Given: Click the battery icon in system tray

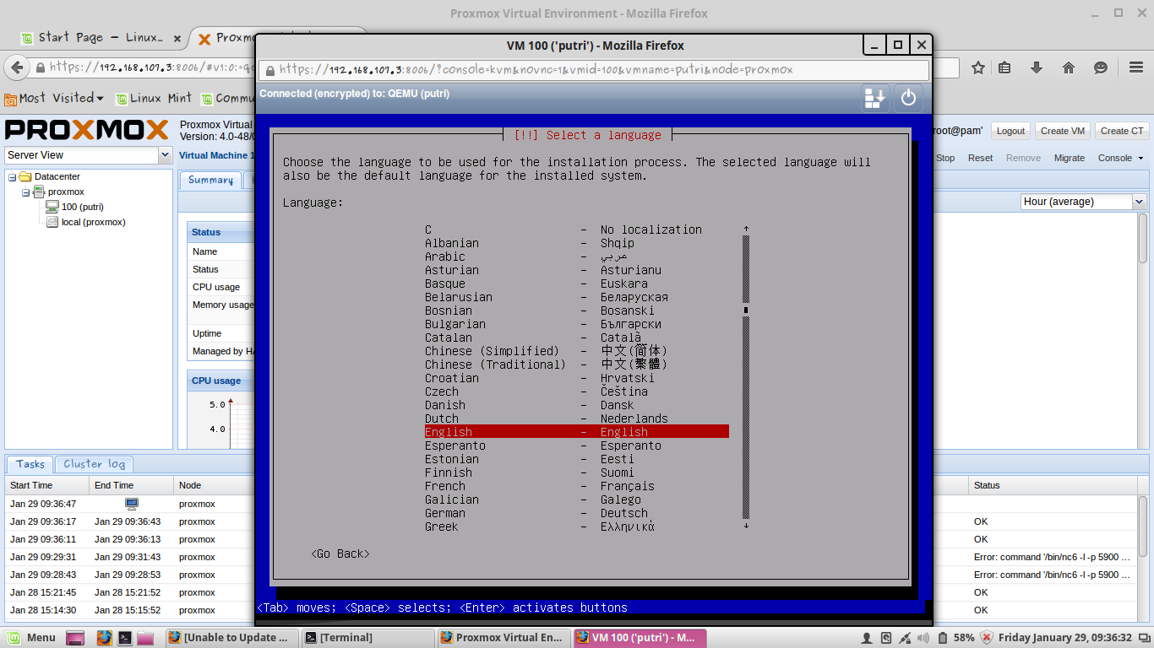Looking at the screenshot, I should click(x=942, y=638).
